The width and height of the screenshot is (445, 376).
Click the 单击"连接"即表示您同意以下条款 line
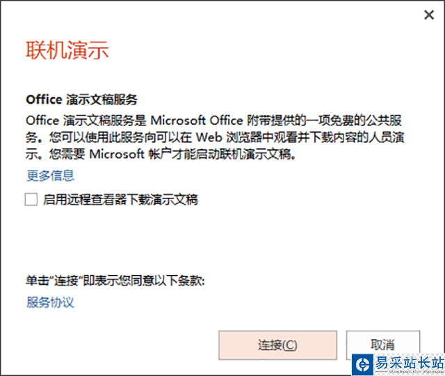click(x=115, y=281)
